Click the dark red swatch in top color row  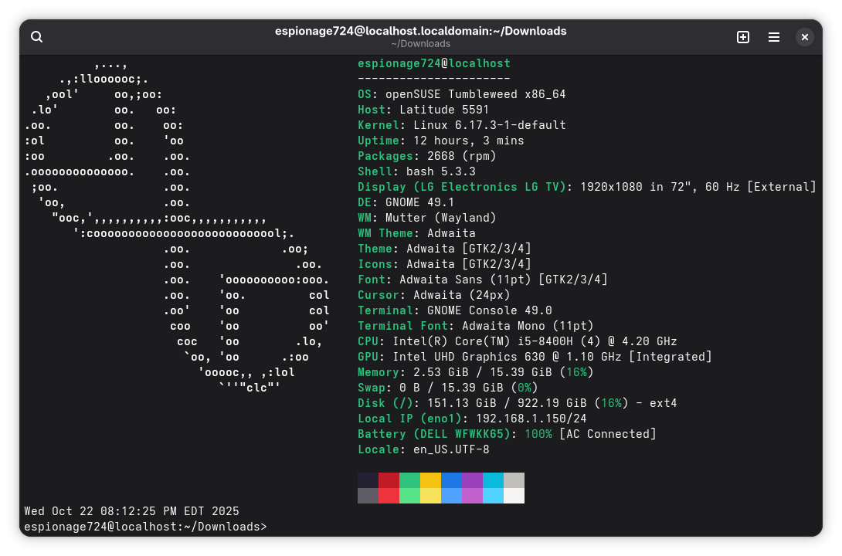click(389, 480)
